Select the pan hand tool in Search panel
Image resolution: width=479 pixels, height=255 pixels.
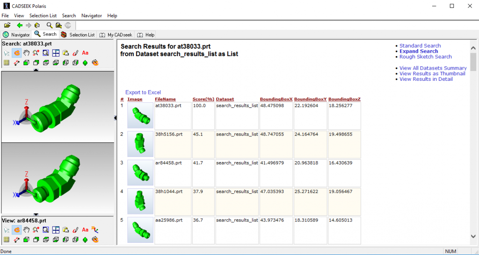point(26,53)
